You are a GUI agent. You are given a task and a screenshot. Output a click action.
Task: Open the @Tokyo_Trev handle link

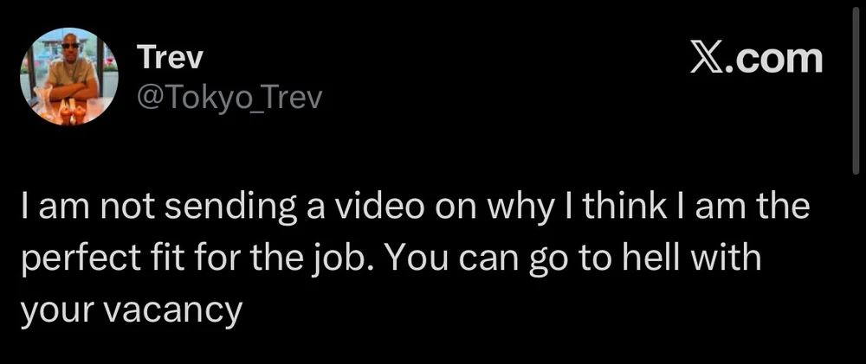(x=229, y=99)
